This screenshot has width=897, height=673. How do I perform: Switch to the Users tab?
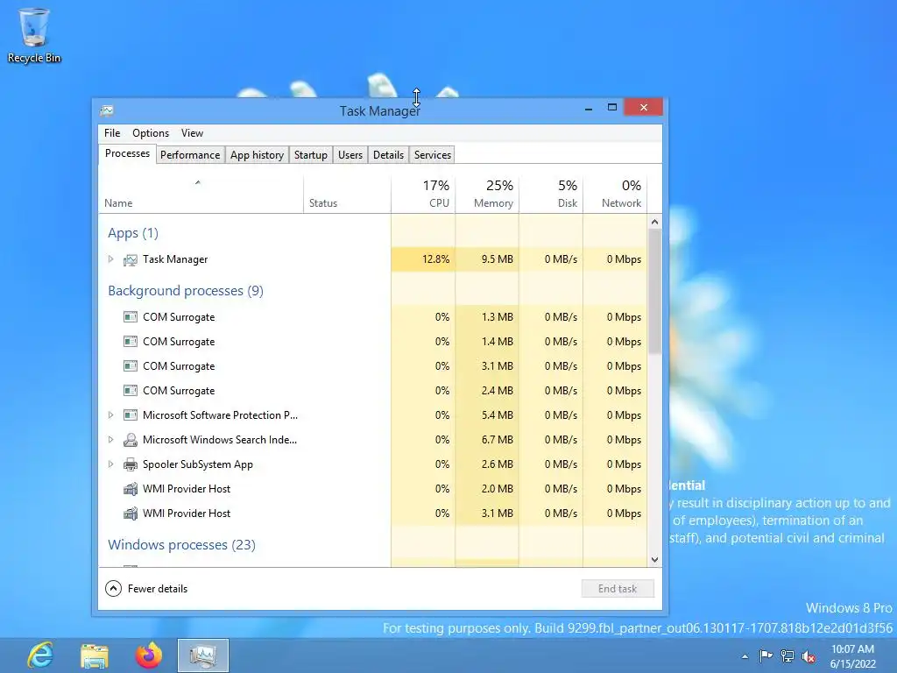click(350, 155)
